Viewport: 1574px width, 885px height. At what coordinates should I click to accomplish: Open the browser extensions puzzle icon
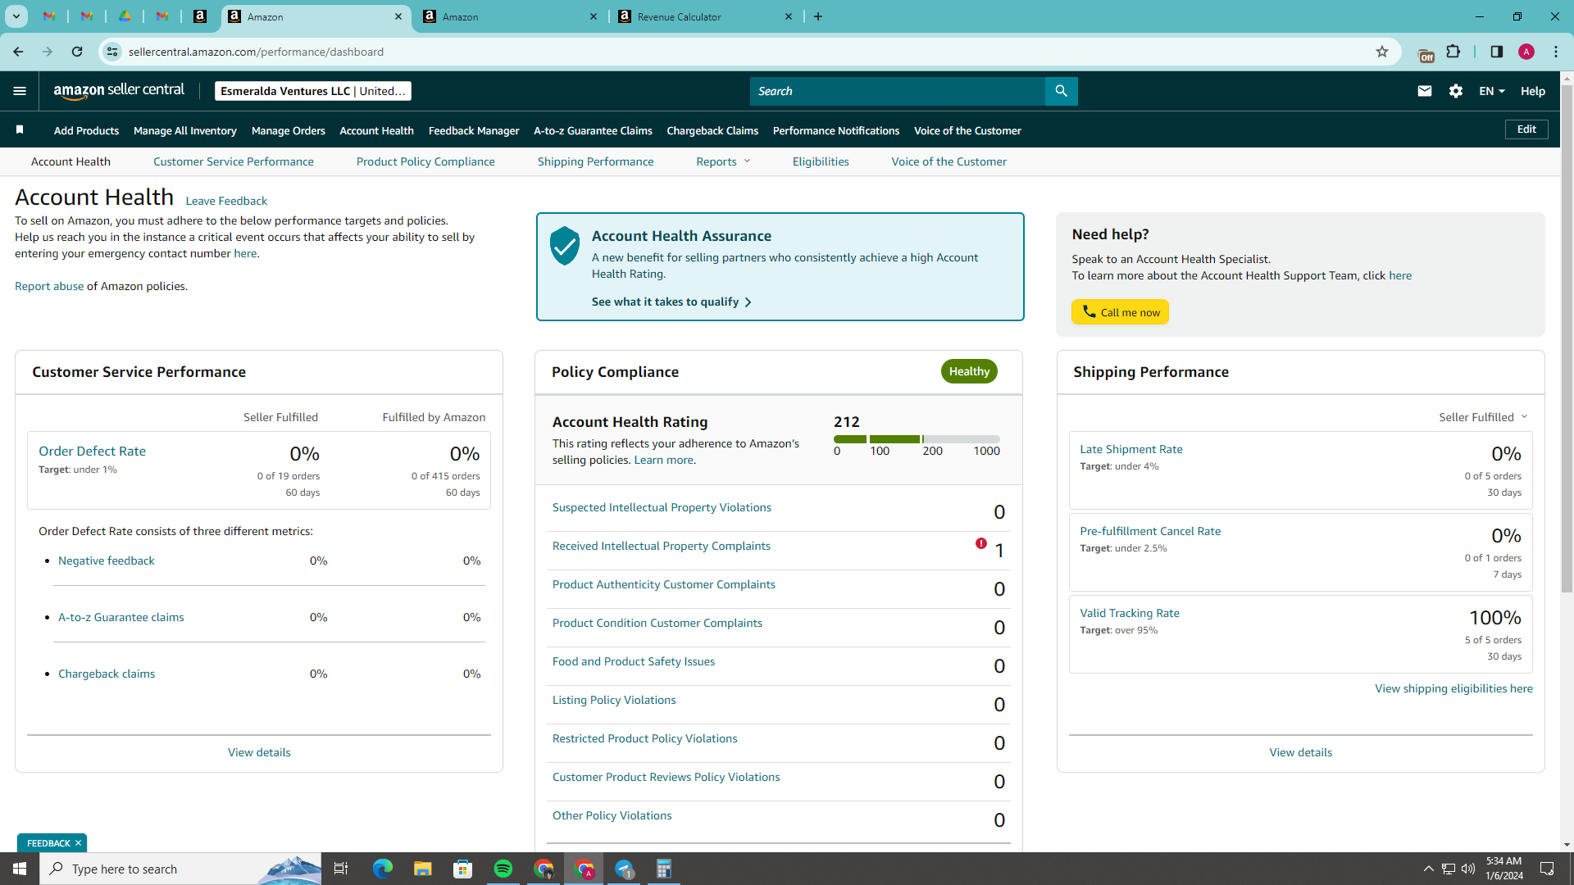tap(1453, 52)
